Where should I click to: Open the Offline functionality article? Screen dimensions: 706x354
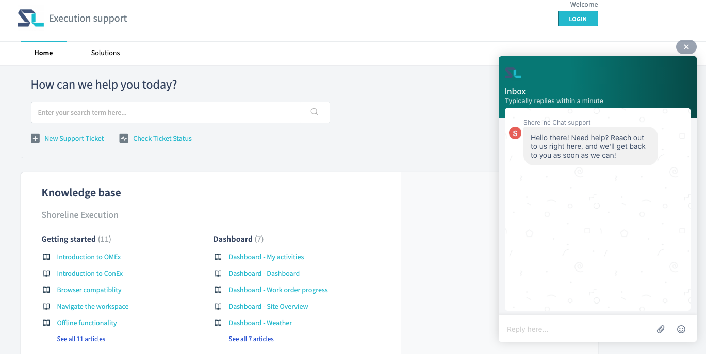87,323
